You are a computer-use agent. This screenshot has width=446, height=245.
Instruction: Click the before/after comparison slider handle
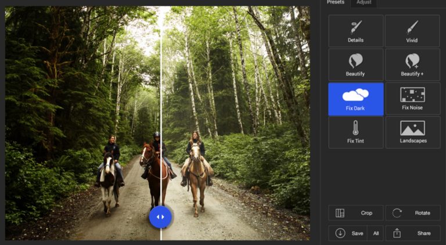[x=160, y=217]
